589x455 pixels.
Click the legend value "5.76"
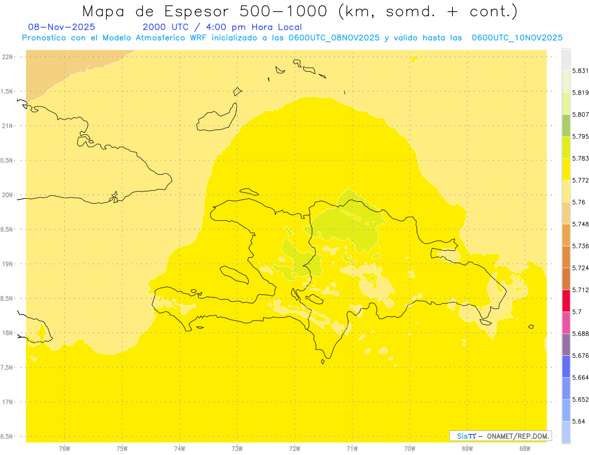coord(579,202)
